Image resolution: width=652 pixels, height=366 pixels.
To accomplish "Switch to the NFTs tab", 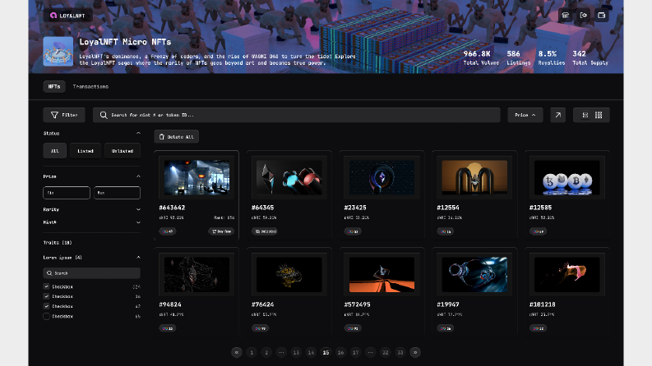I will point(54,86).
